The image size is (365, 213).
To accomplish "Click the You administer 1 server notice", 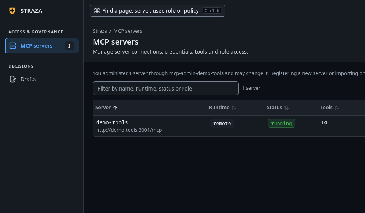I will click(229, 73).
